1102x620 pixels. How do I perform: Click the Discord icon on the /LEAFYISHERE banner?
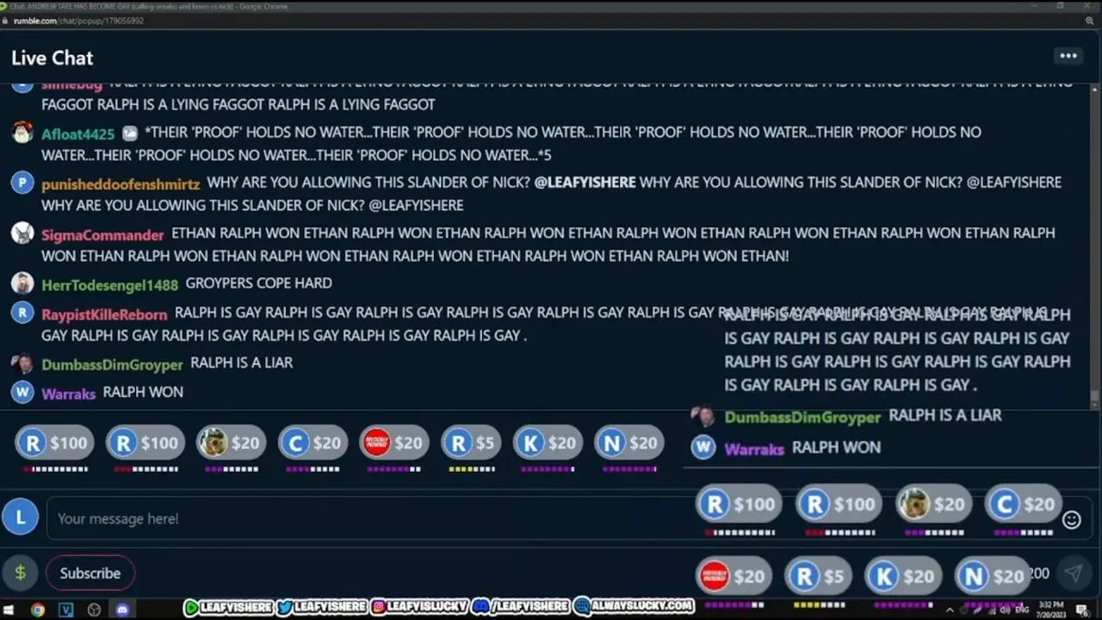coord(480,606)
